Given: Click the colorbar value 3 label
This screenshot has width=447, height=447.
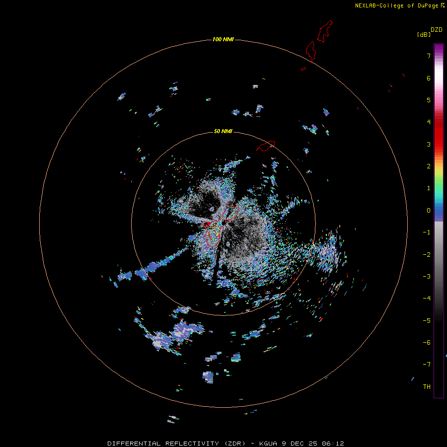Looking at the screenshot, I should 429,144.
